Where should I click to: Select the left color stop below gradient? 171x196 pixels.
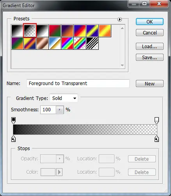click(x=14, y=139)
